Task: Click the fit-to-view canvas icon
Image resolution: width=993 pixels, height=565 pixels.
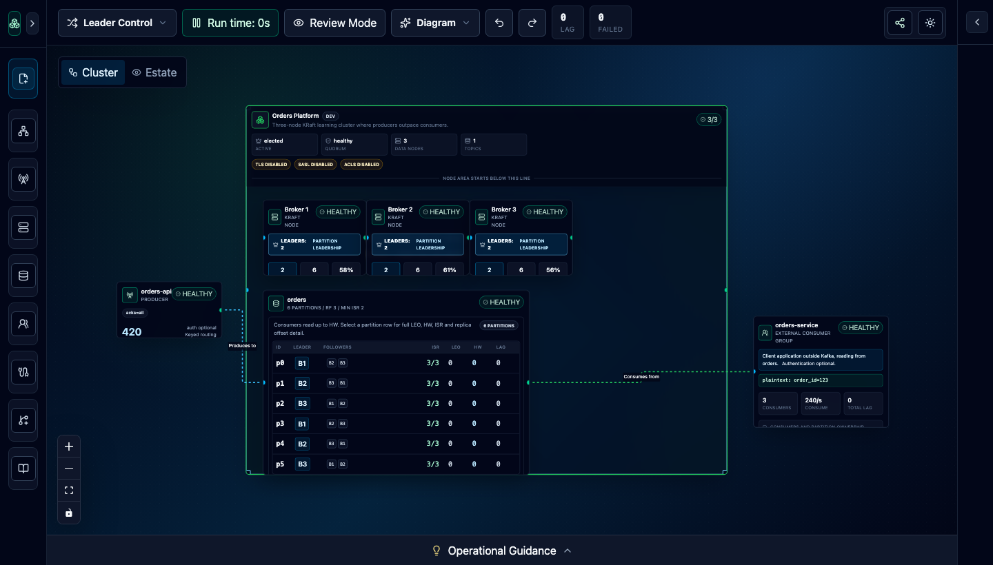Action: point(69,491)
